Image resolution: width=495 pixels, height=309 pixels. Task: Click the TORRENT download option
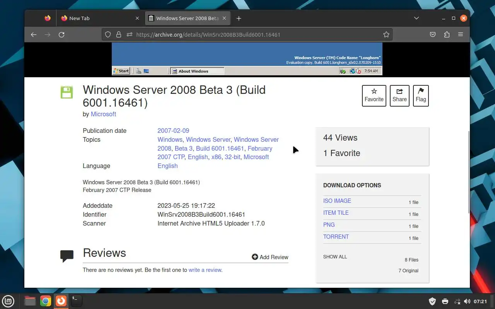(x=336, y=237)
